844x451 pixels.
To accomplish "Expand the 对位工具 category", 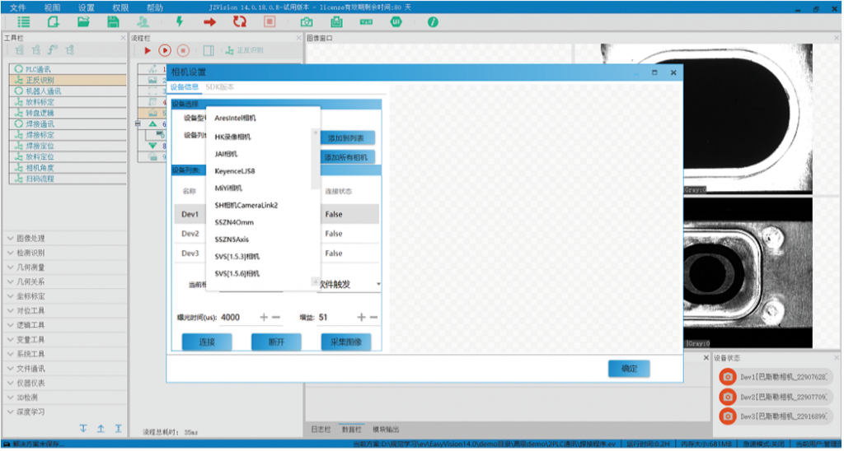I will click(x=64, y=311).
